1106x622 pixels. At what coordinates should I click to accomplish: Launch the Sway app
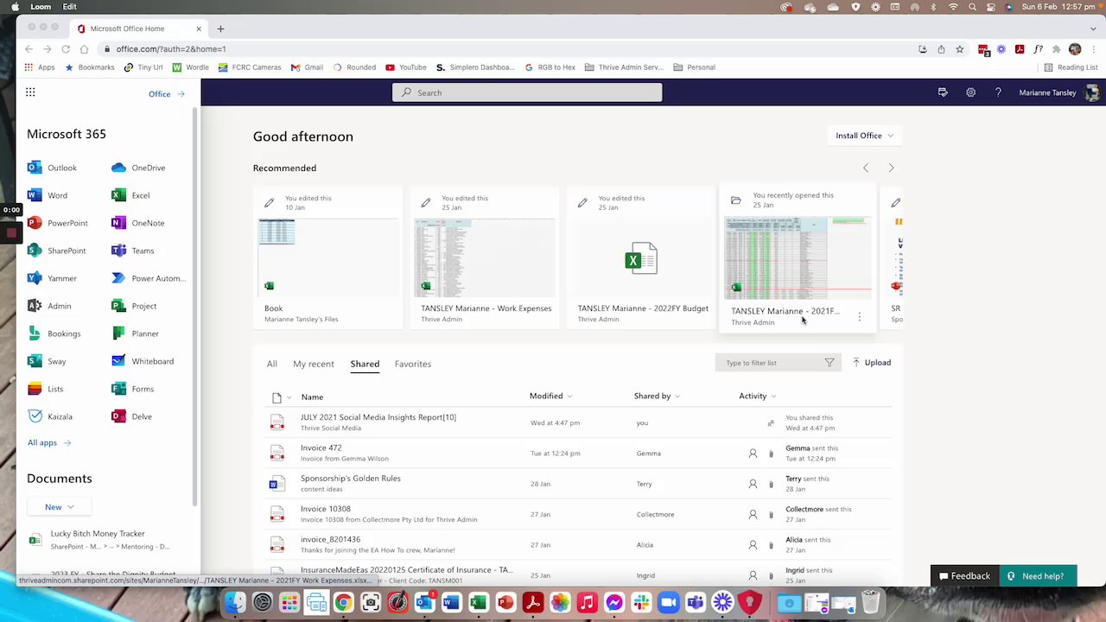[47, 361]
